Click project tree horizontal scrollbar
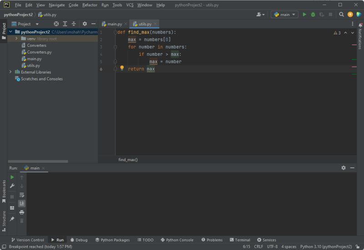Screen dimensions: 364x250 [38, 162]
